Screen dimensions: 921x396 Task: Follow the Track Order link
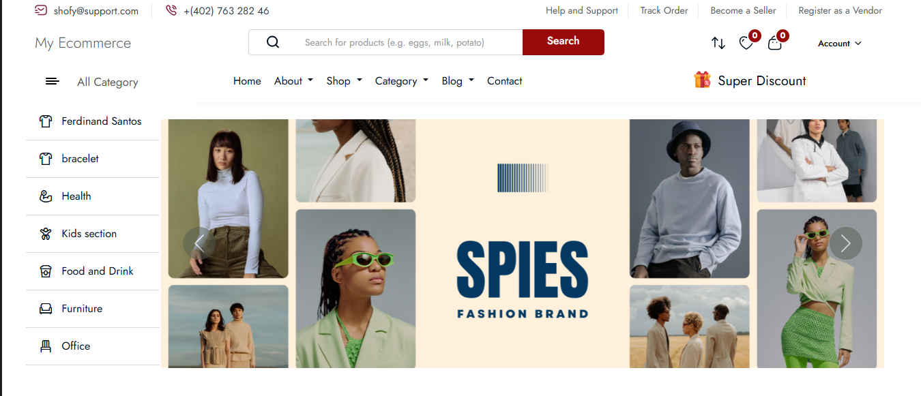coord(664,11)
